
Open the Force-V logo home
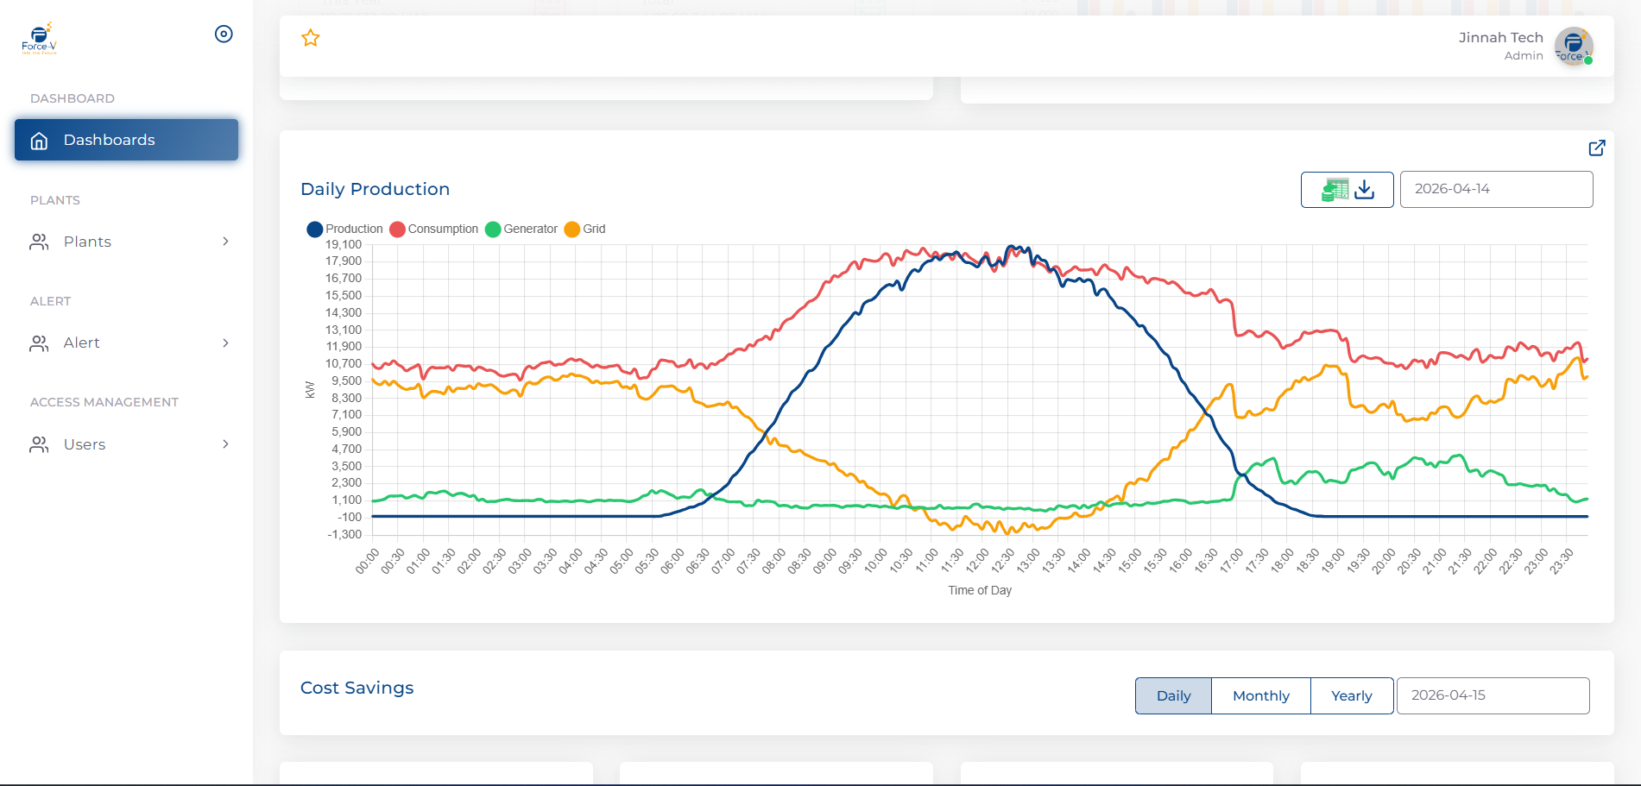coord(39,39)
